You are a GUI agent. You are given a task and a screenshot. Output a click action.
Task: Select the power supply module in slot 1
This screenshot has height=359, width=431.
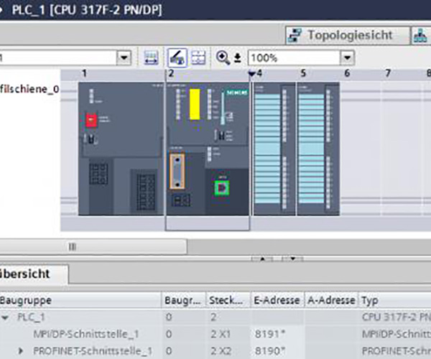point(121,149)
